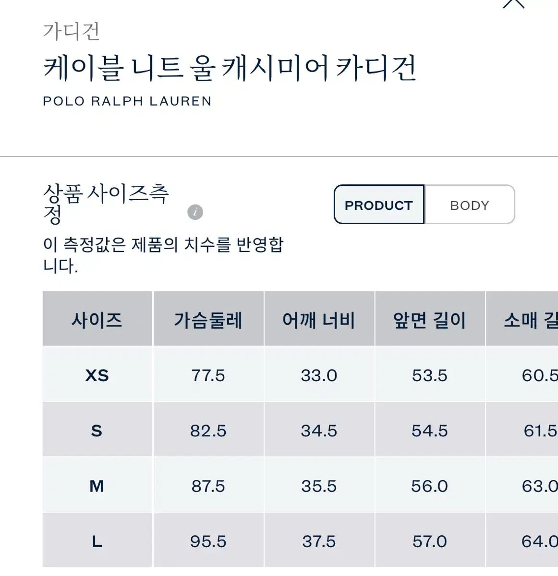This screenshot has height=576, width=558.
Task: Close the size guide panel
Action: tap(513, 3)
